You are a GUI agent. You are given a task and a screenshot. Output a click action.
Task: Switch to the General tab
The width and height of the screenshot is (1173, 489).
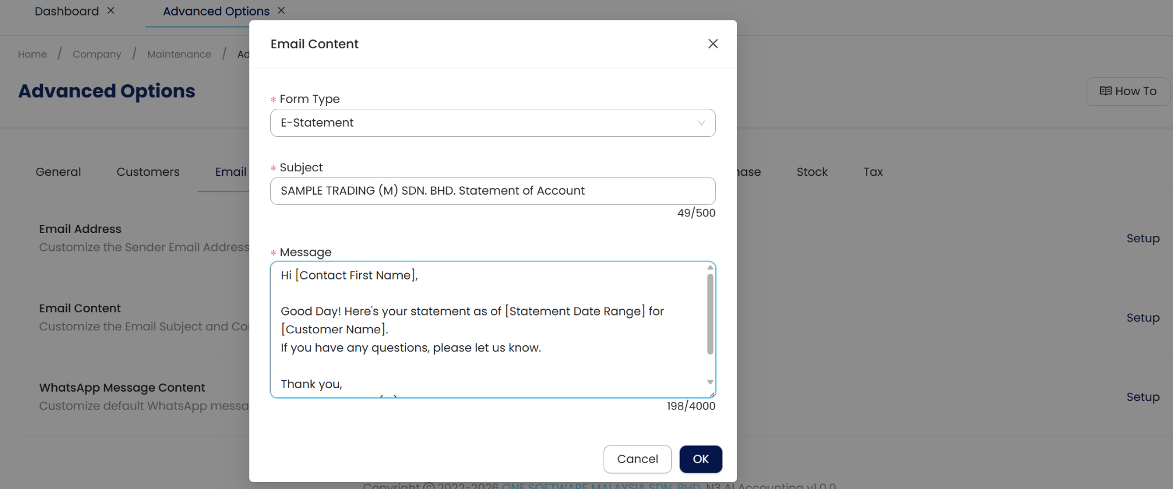tap(58, 172)
